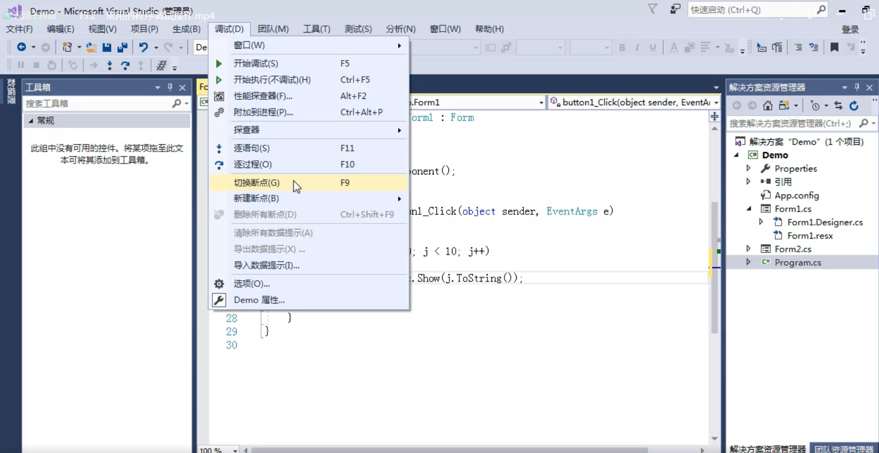This screenshot has width=879, height=453.
Task: Choose 逐语句(S) step into entry
Action: [309, 148]
